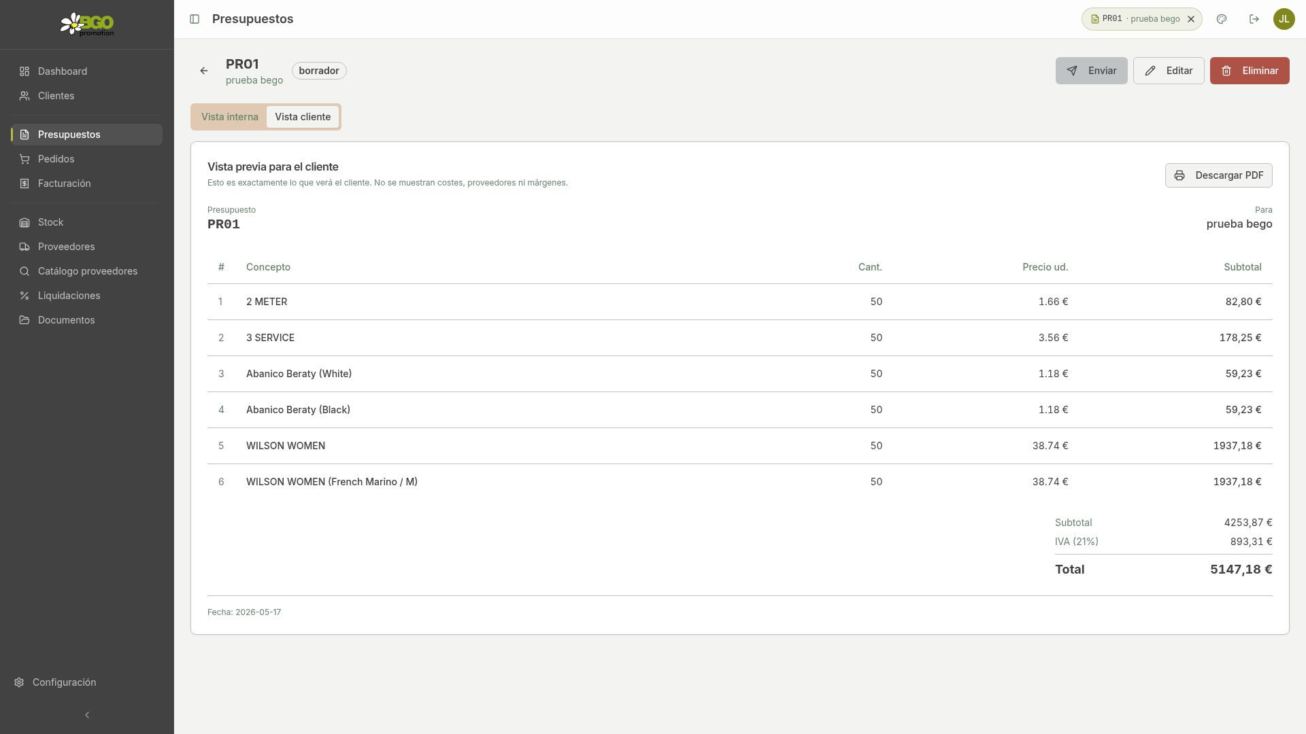Click WILSON WOMEN (French Marino / M) row

pyautogui.click(x=739, y=482)
